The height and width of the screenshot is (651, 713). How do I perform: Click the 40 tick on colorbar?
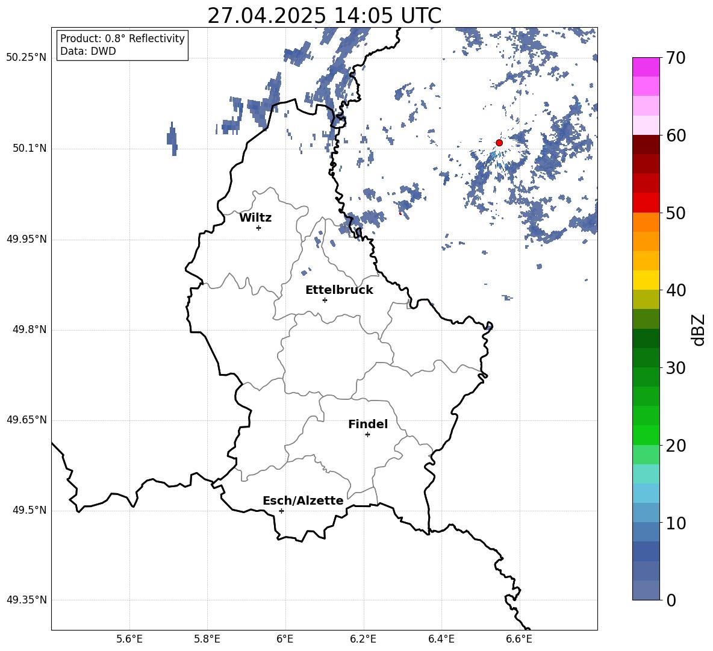tap(676, 290)
